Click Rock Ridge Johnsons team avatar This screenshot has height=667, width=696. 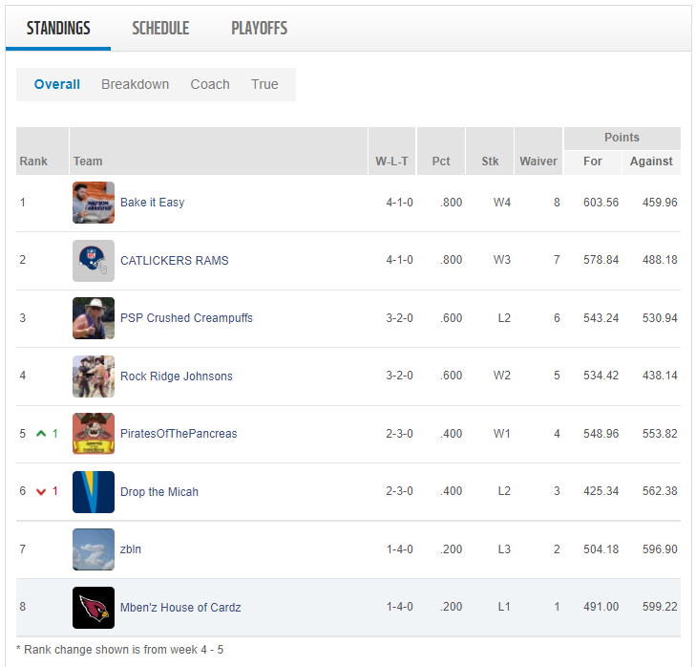tap(94, 377)
